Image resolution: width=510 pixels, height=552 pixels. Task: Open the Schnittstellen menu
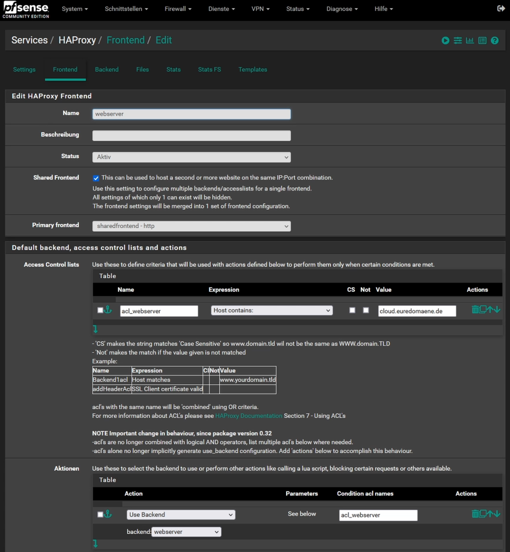pyautogui.click(x=126, y=9)
